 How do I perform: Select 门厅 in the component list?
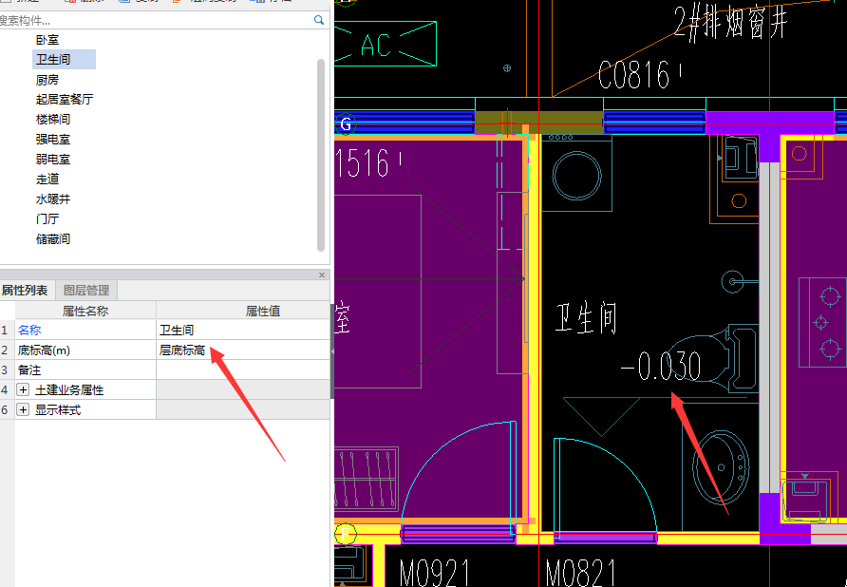tap(47, 218)
